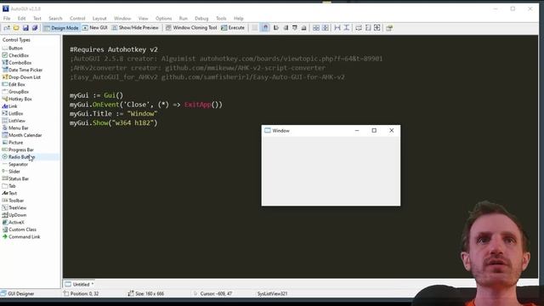Open the Help menu
Viewport: 544px width, 306px height.
(238, 19)
